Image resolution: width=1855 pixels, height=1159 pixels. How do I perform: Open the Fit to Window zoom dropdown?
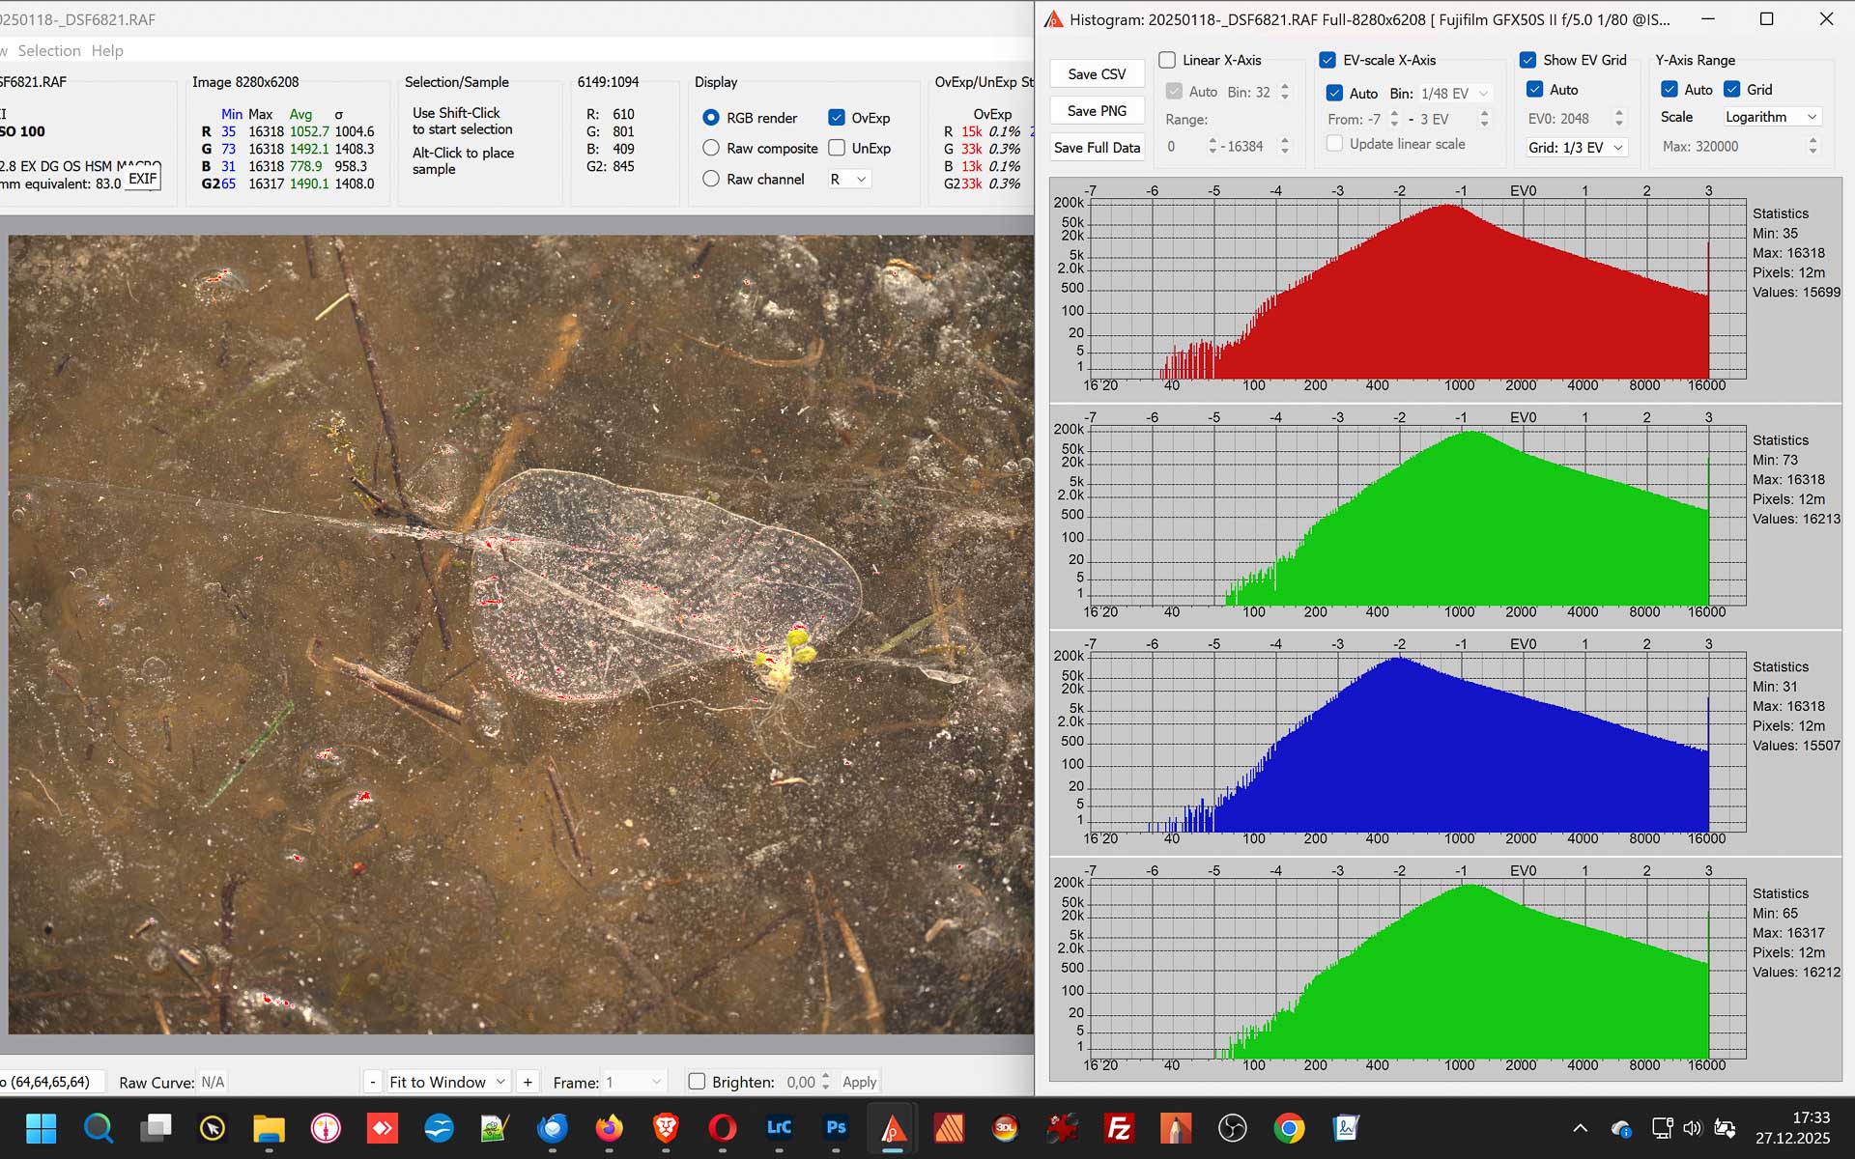(447, 1082)
